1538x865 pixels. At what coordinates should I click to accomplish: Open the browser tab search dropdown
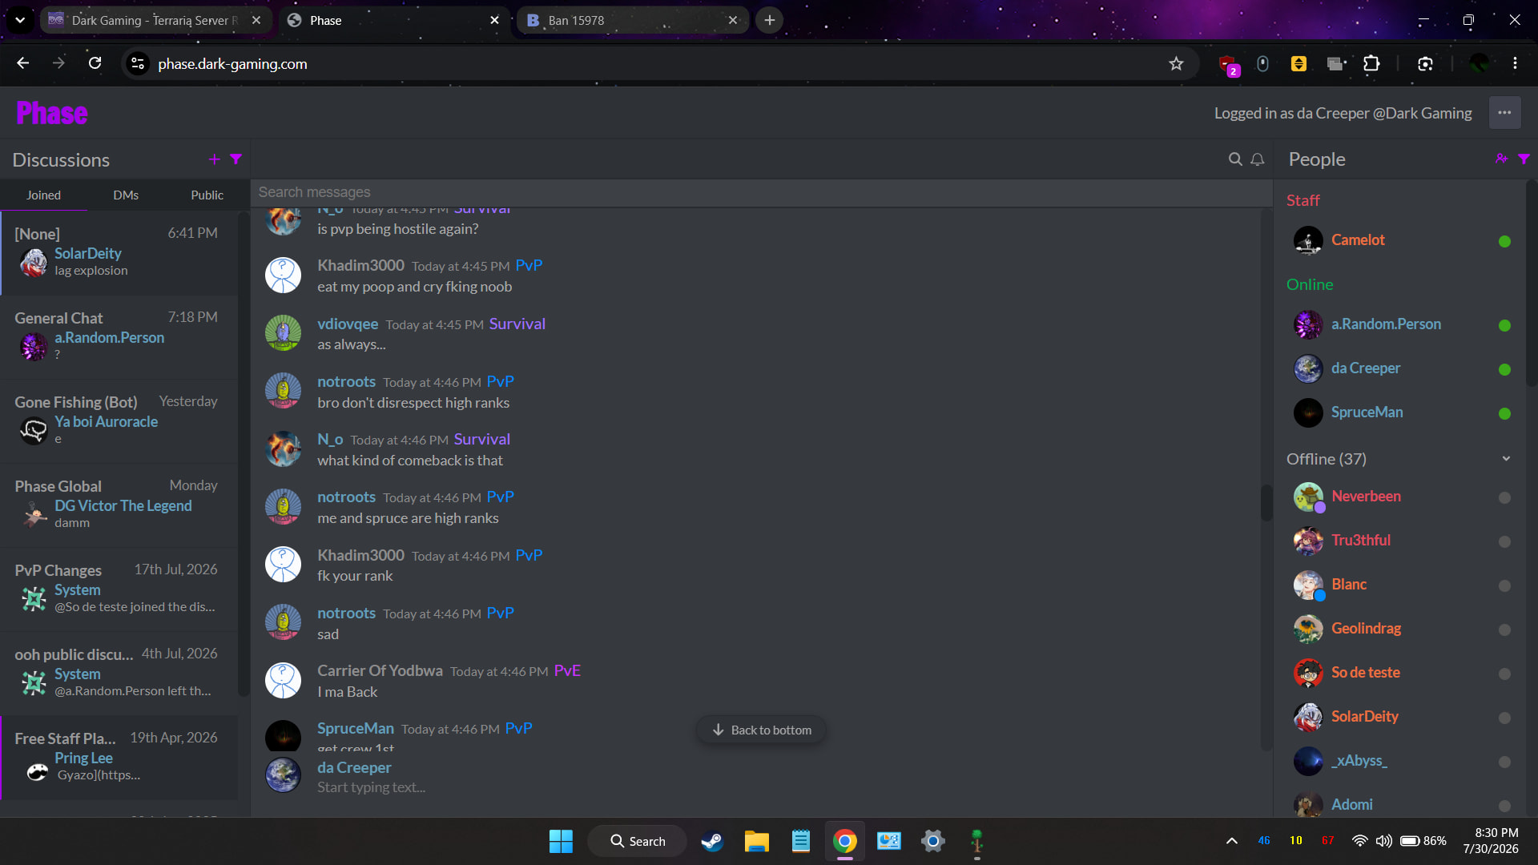pos(20,20)
